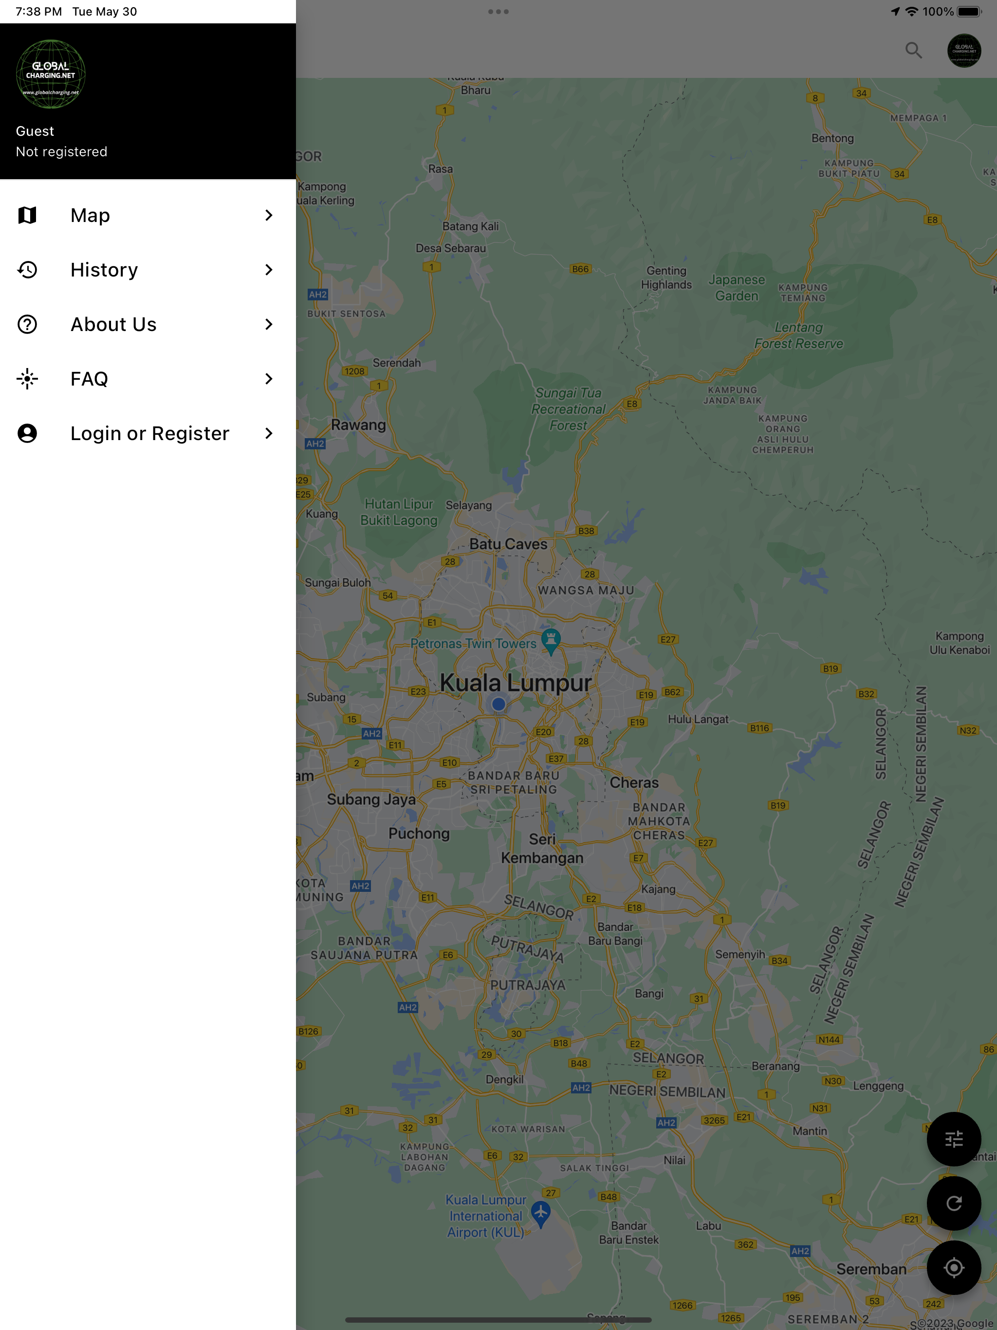Open the FAQ menu item
997x1330 pixels.
(148, 379)
